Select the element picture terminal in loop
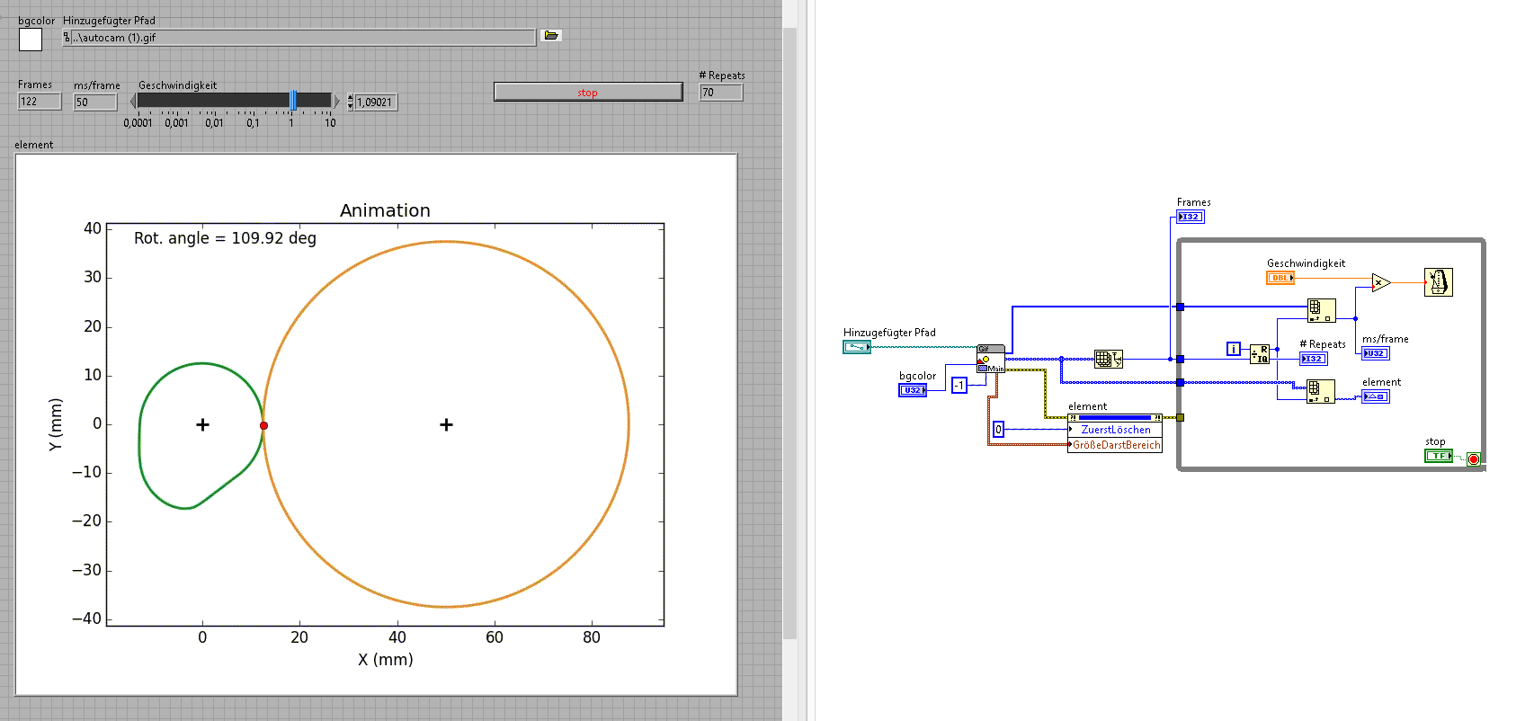1534x721 pixels. coord(1376,396)
